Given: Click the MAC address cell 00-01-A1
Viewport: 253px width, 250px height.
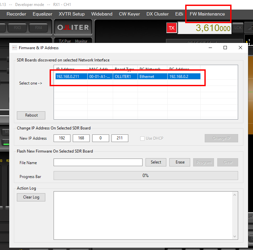Looking at the screenshot, I should [100, 77].
